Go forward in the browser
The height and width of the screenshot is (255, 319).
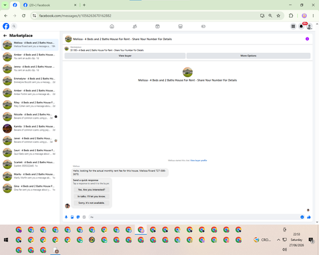pos(15,15)
